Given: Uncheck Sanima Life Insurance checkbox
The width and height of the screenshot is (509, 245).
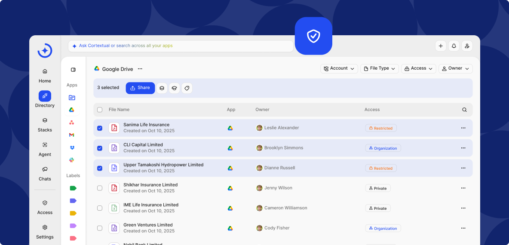Looking at the screenshot, I should (x=100, y=128).
